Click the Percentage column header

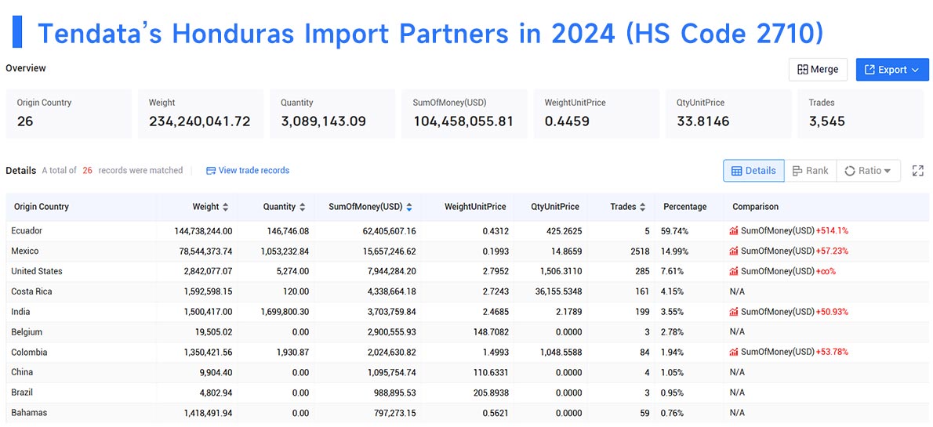point(685,207)
